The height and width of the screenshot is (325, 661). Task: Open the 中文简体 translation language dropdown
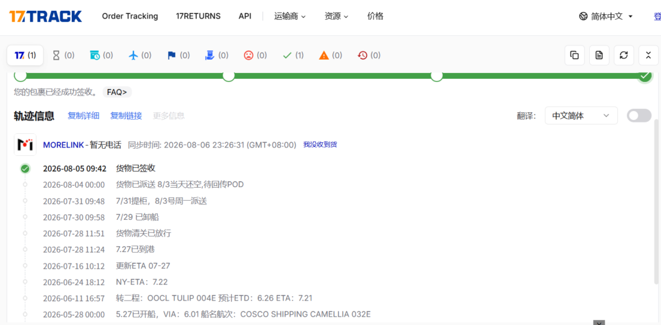point(581,115)
